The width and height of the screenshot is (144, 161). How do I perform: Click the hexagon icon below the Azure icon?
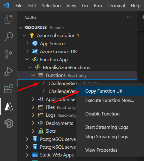[9, 123]
